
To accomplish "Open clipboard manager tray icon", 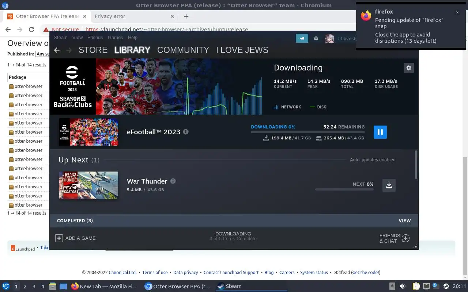I will pyautogui.click(x=416, y=287).
